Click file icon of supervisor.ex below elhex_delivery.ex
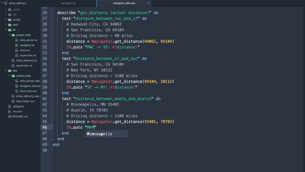 [13, 65]
